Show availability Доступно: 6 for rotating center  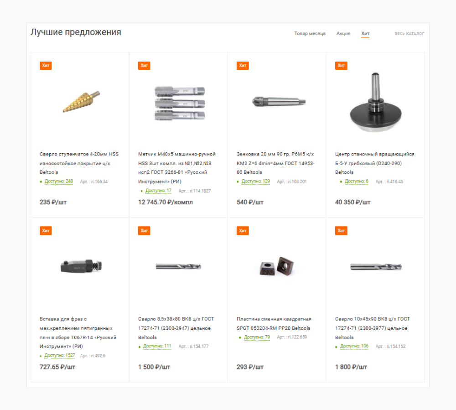[x=356, y=182]
